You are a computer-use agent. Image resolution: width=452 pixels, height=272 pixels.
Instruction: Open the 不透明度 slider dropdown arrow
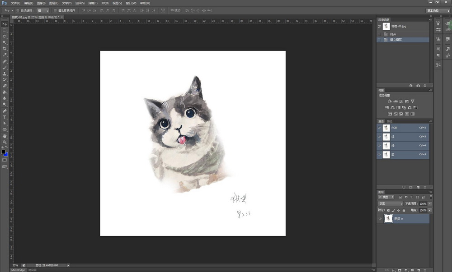430,203
